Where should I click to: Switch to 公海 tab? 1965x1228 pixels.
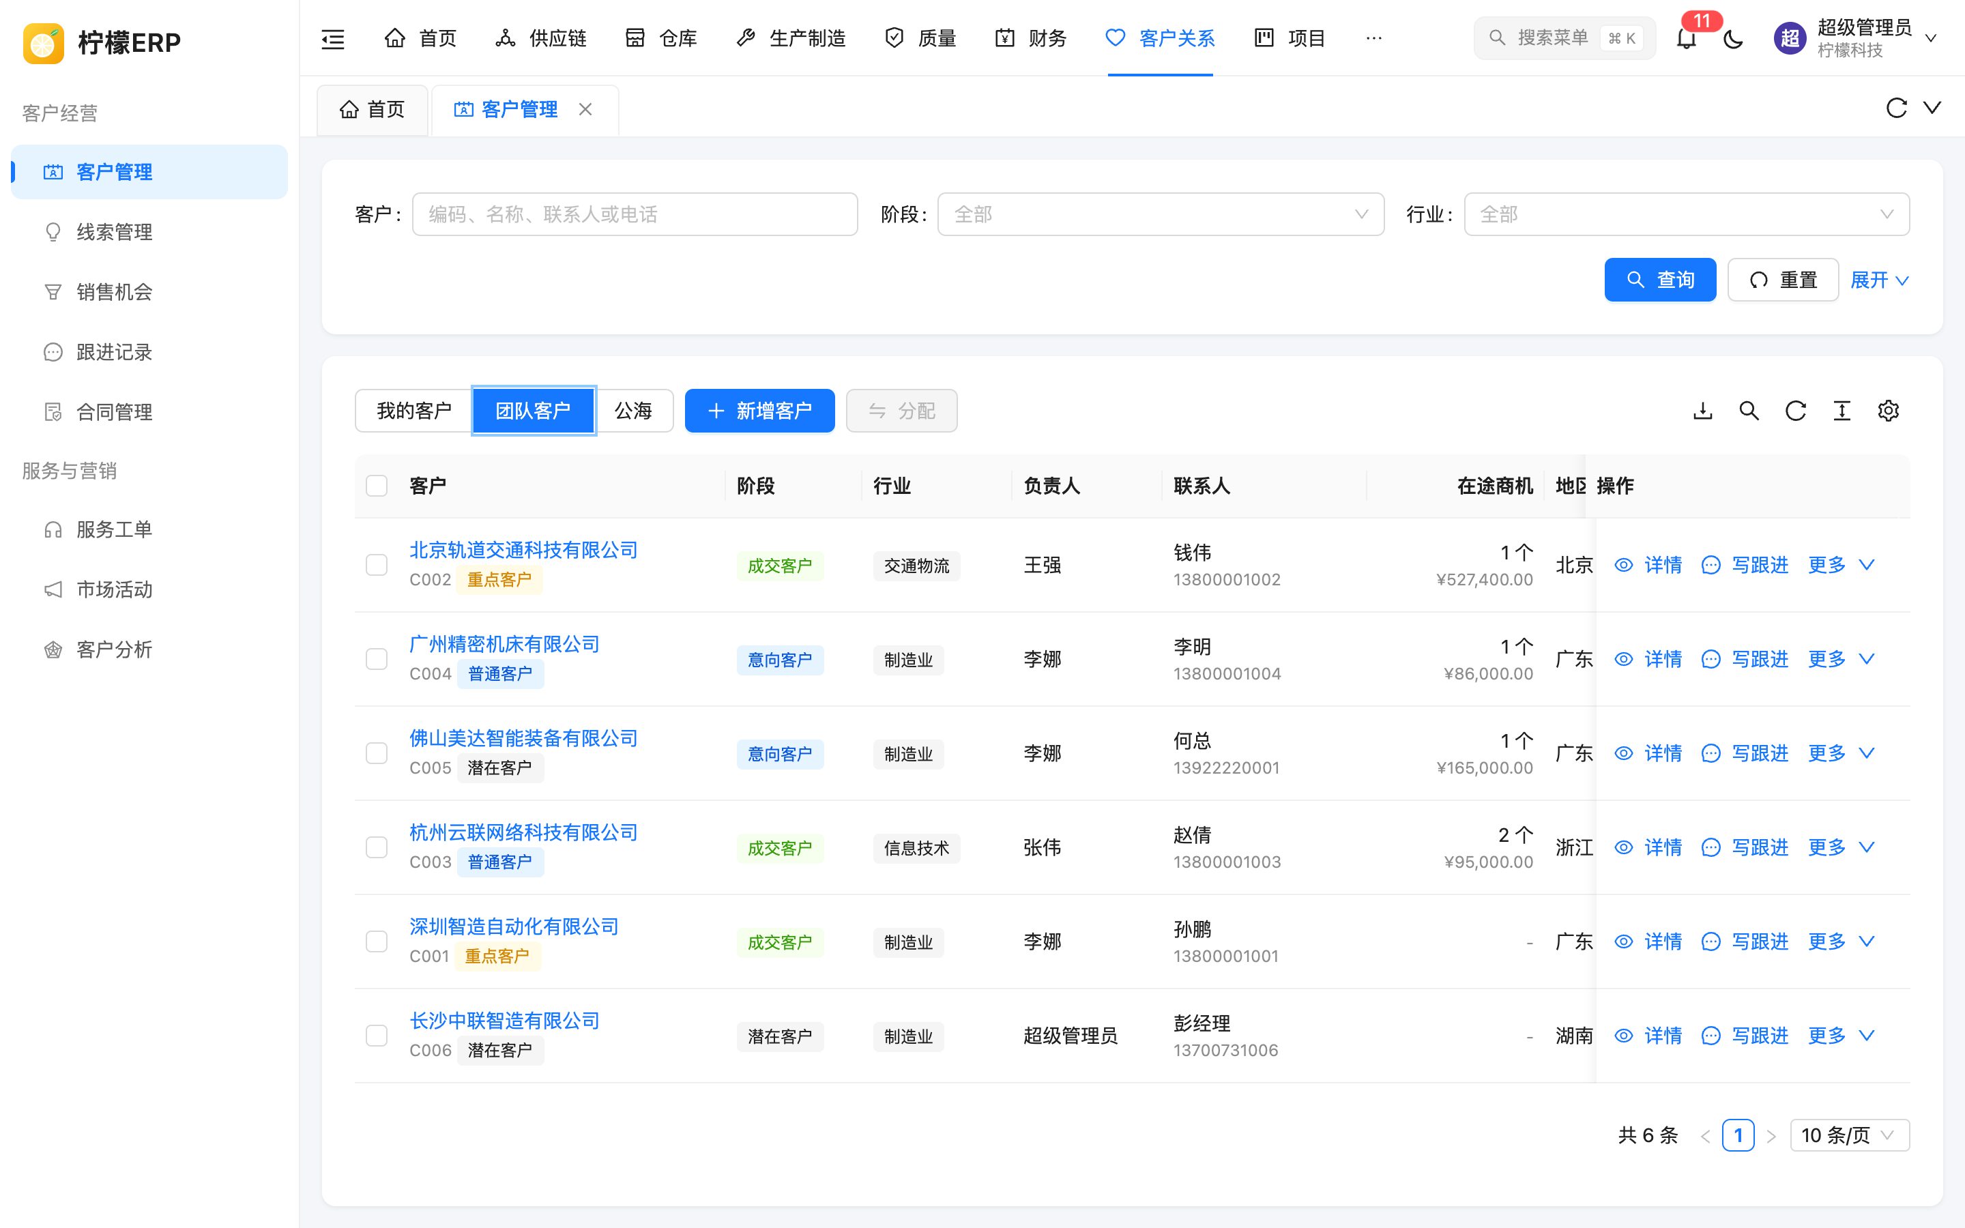pos(633,411)
